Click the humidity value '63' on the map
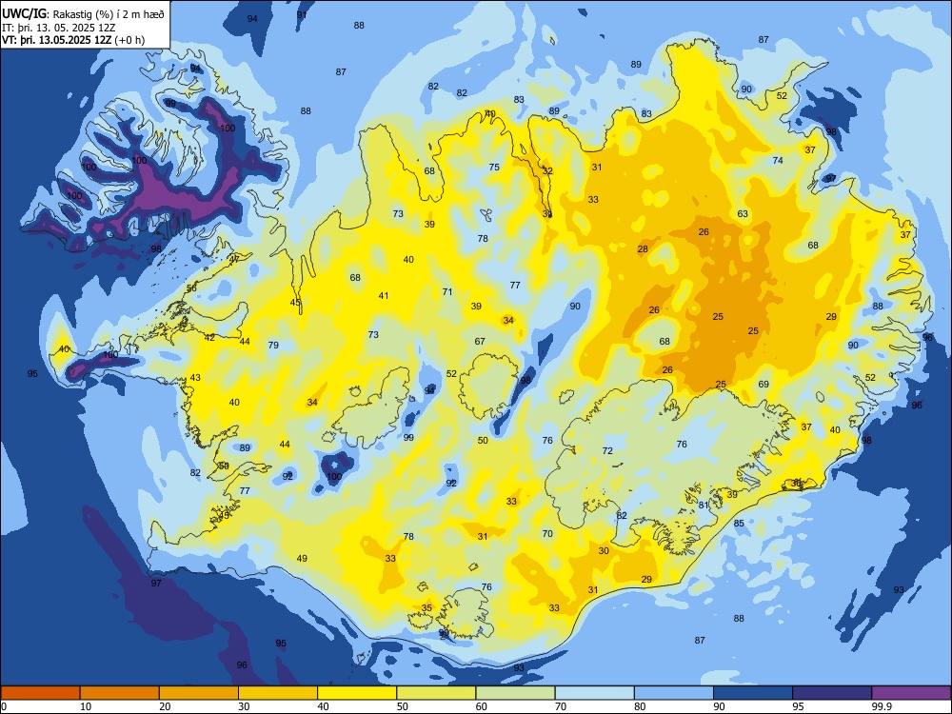This screenshot has width=952, height=714. click(x=743, y=213)
